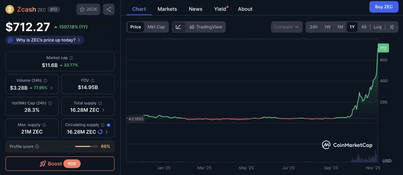Viewport: 403px width, 175px height.
Task: Click the 28.3% Vol/Mkt Cap value
Action: (x=32, y=110)
